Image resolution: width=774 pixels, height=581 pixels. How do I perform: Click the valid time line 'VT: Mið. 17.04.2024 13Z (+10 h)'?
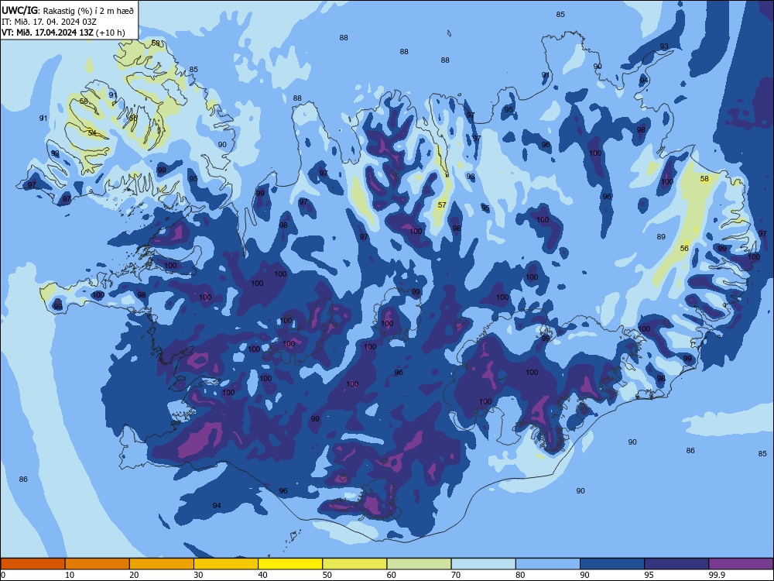click(63, 33)
